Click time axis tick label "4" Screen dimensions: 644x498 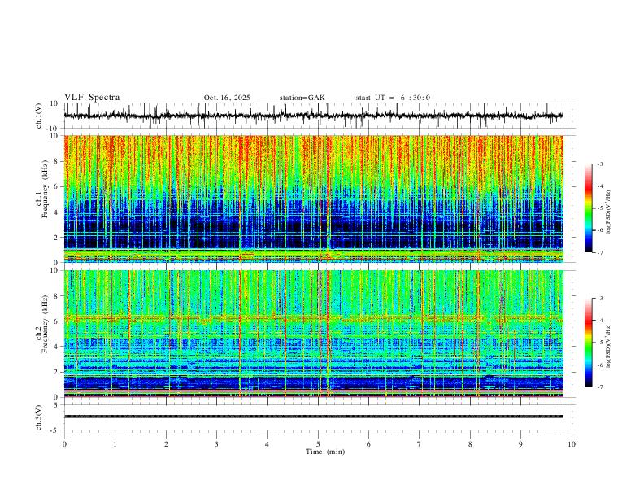(x=267, y=444)
